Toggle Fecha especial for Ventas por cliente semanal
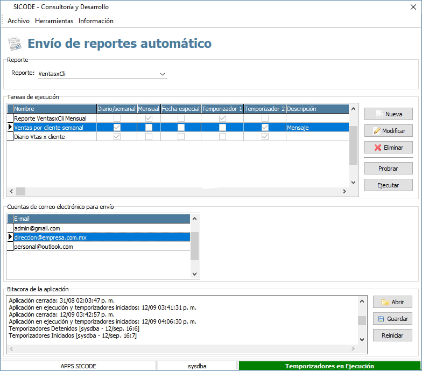422x371 pixels. (x=181, y=127)
